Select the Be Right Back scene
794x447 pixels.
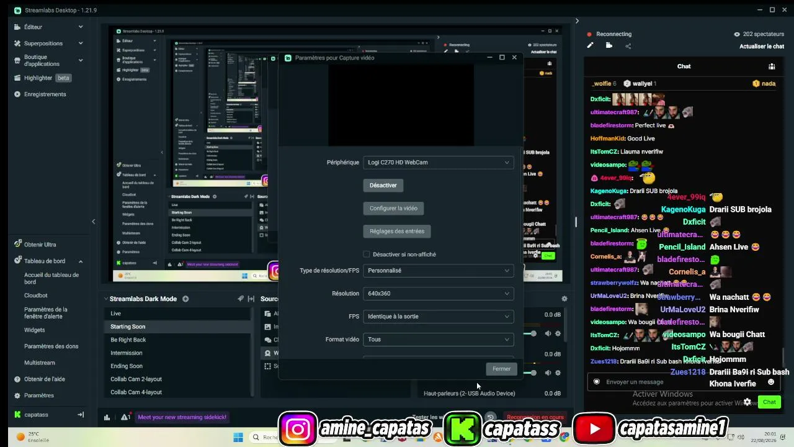point(178,340)
